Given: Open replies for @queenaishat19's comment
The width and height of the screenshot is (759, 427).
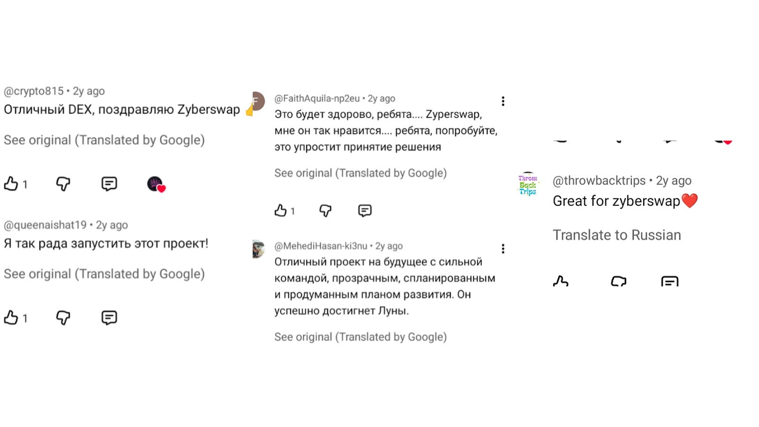Looking at the screenshot, I should point(109,317).
